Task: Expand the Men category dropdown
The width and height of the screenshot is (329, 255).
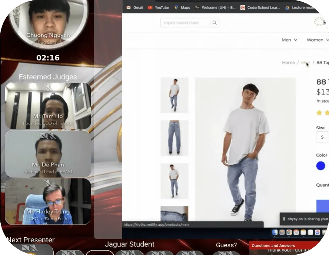Action: click(x=289, y=40)
